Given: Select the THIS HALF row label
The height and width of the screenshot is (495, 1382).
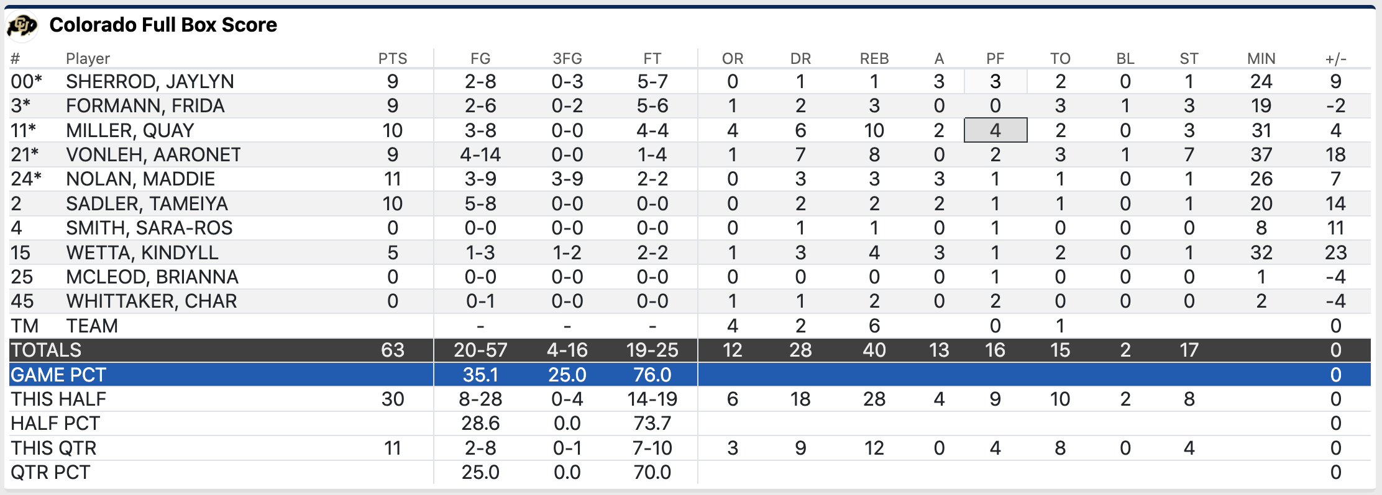Looking at the screenshot, I should tap(58, 399).
